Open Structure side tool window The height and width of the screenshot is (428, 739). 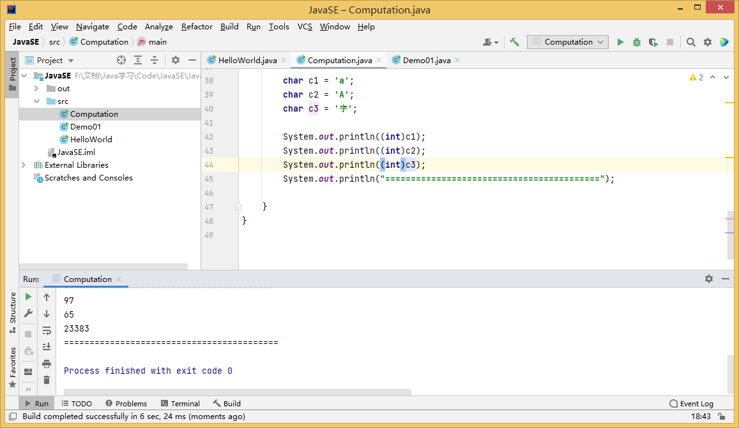(x=12, y=312)
